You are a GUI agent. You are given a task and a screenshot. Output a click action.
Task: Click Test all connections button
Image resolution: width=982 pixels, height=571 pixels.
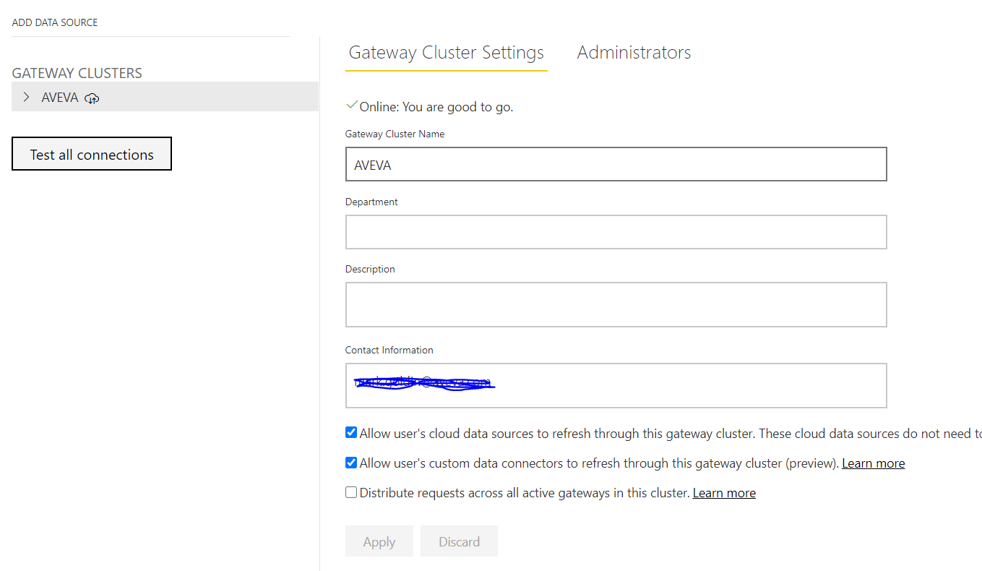[x=92, y=154]
